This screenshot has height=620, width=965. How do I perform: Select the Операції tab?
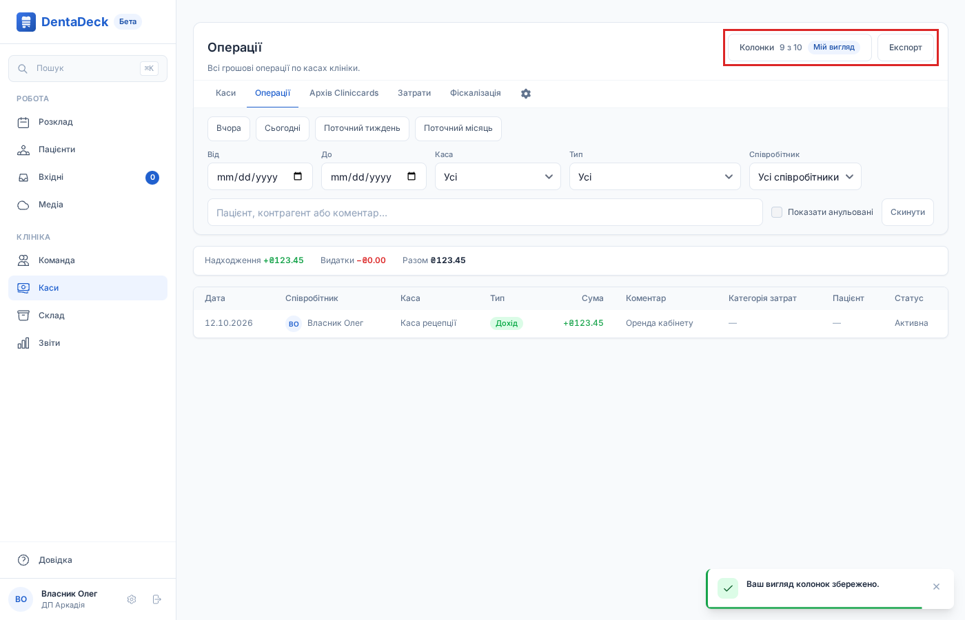(x=273, y=93)
